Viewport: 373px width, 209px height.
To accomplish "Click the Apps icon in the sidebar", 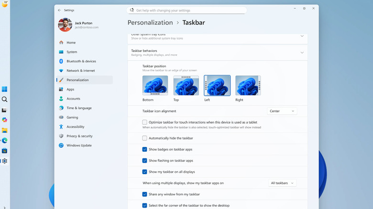I will 61,89.
